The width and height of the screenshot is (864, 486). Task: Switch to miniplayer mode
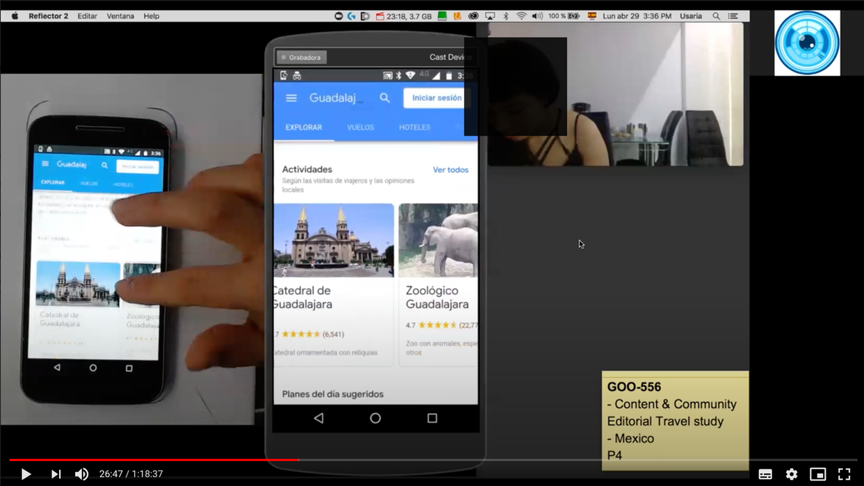coord(818,474)
